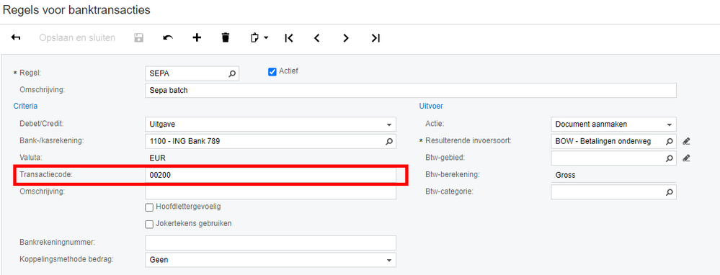Viewport: 720px width, 275px height.
Task: Enable the Jokertekens gebruiken checkbox
Action: (x=148, y=225)
